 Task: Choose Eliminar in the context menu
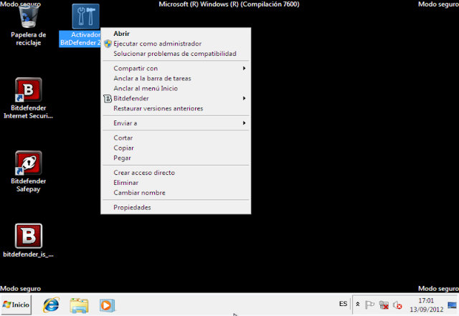pyautogui.click(x=176, y=183)
